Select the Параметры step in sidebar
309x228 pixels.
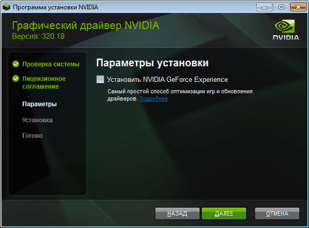click(x=39, y=104)
